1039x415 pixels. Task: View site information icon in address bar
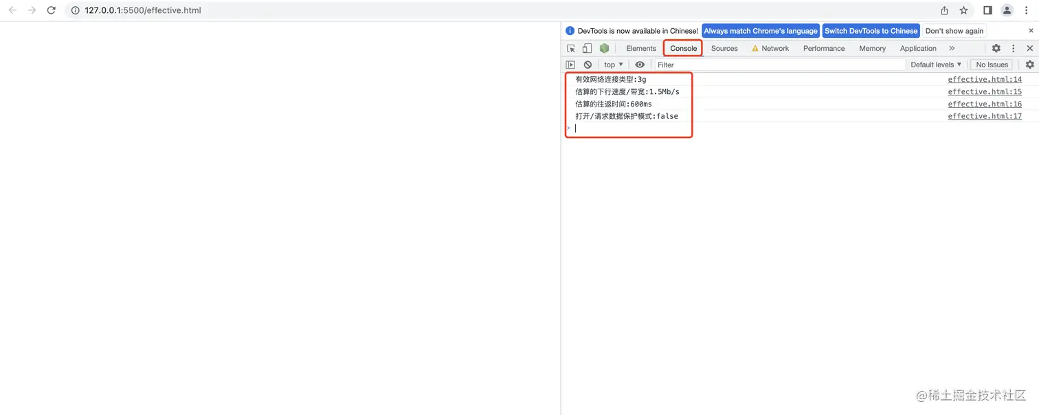[76, 10]
